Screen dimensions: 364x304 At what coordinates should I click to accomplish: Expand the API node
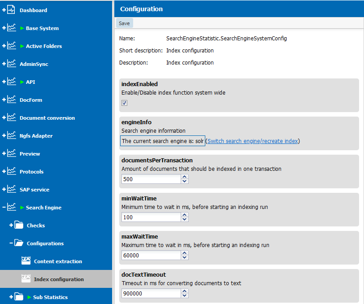[x=4, y=82]
